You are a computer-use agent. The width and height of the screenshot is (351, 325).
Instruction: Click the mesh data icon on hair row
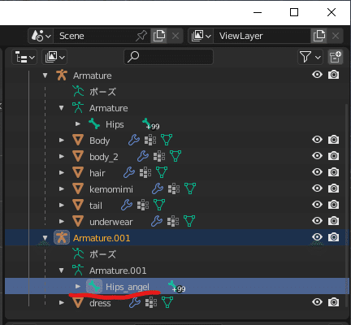click(162, 172)
